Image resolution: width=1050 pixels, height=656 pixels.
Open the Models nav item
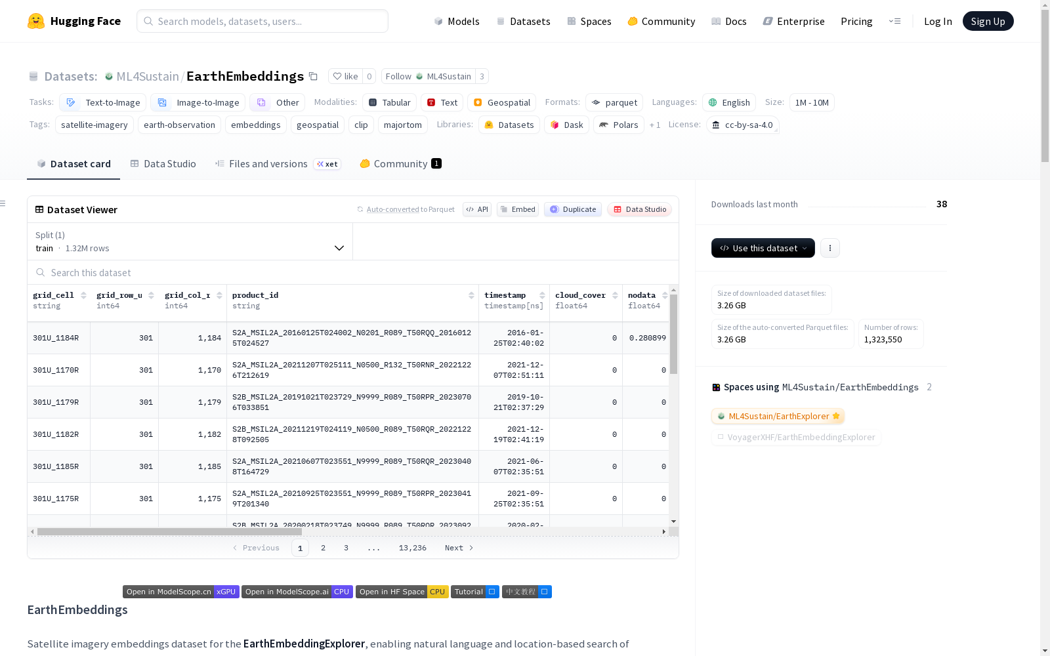[457, 21]
